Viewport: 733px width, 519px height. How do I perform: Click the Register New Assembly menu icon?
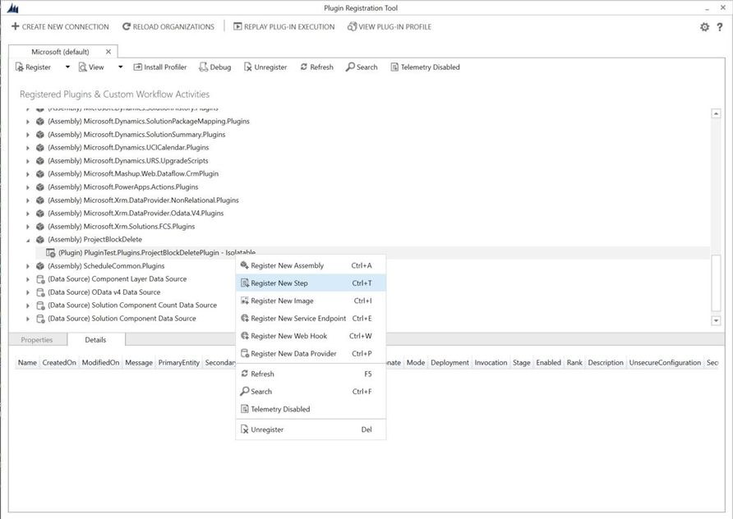245,265
